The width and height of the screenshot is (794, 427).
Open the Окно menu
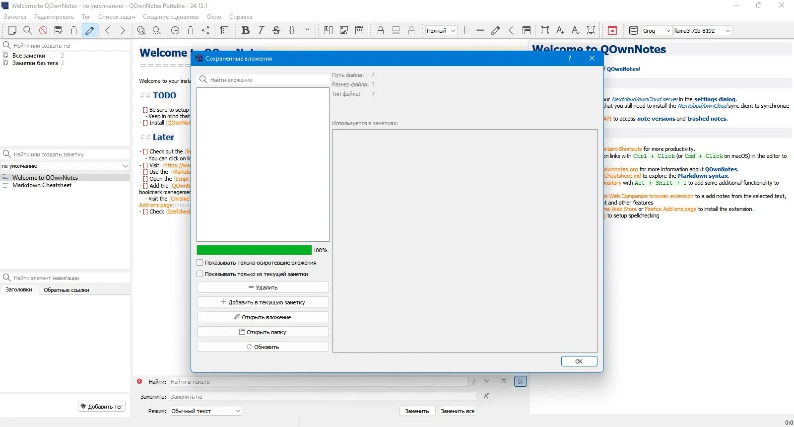pyautogui.click(x=214, y=17)
